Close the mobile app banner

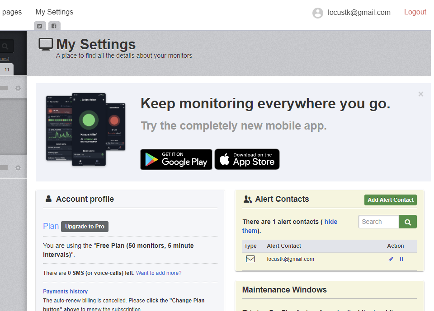pyautogui.click(x=421, y=94)
